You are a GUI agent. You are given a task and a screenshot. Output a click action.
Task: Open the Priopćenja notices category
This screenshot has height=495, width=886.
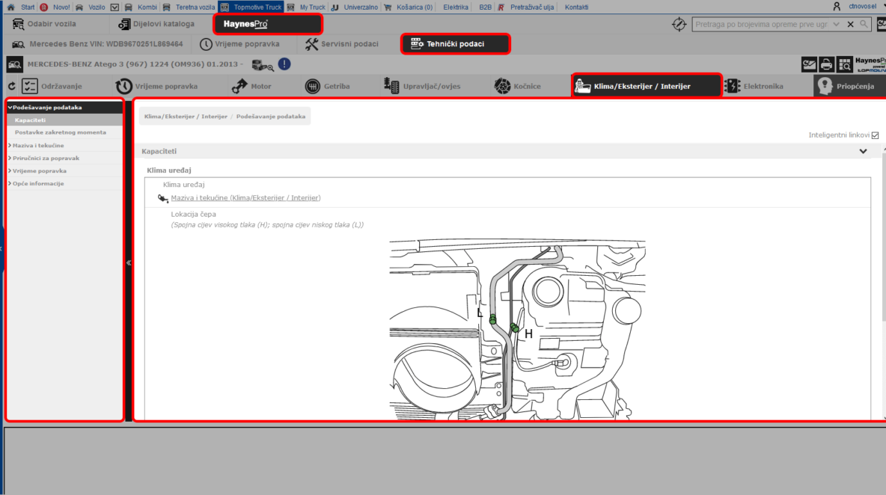tap(849, 86)
